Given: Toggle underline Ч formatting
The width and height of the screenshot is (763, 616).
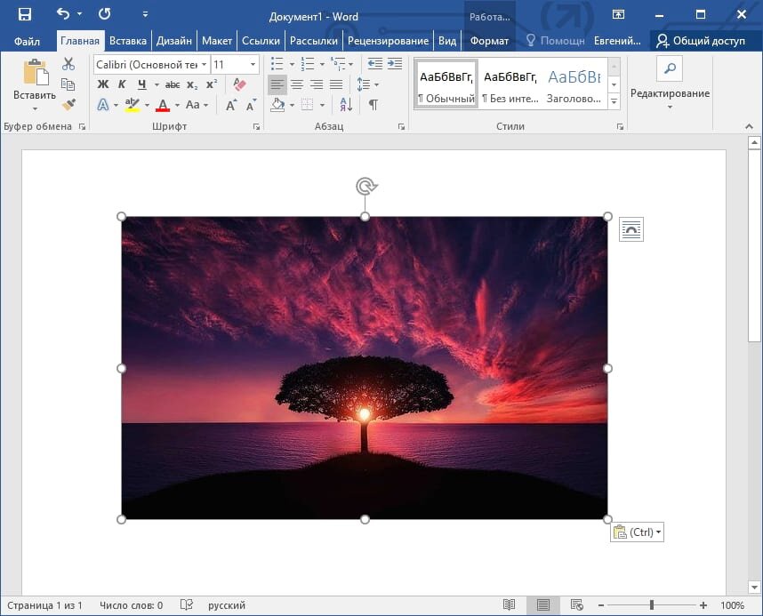Looking at the screenshot, I should [142, 84].
